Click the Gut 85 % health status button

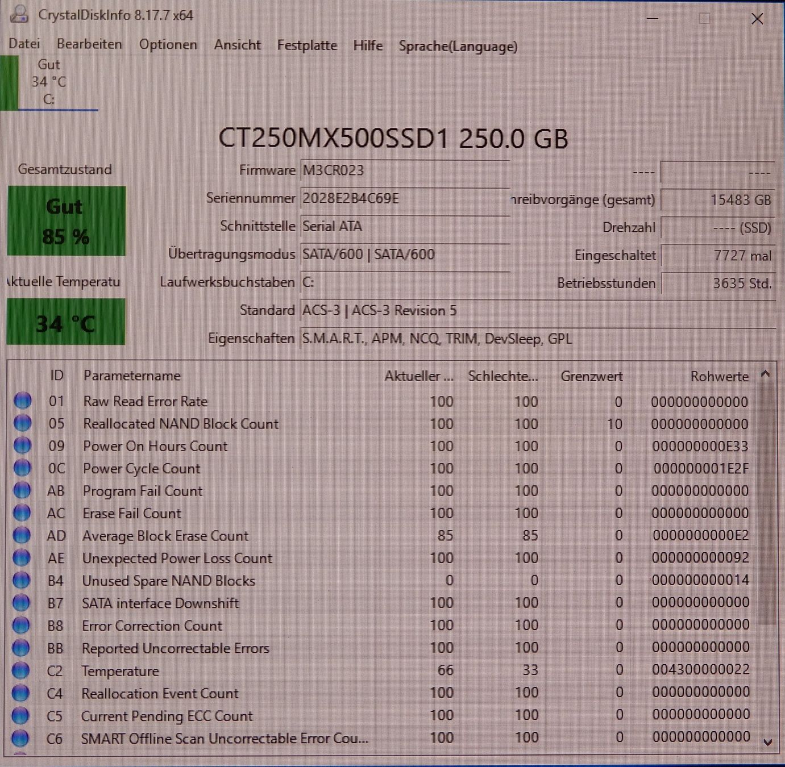pyautogui.click(x=67, y=221)
